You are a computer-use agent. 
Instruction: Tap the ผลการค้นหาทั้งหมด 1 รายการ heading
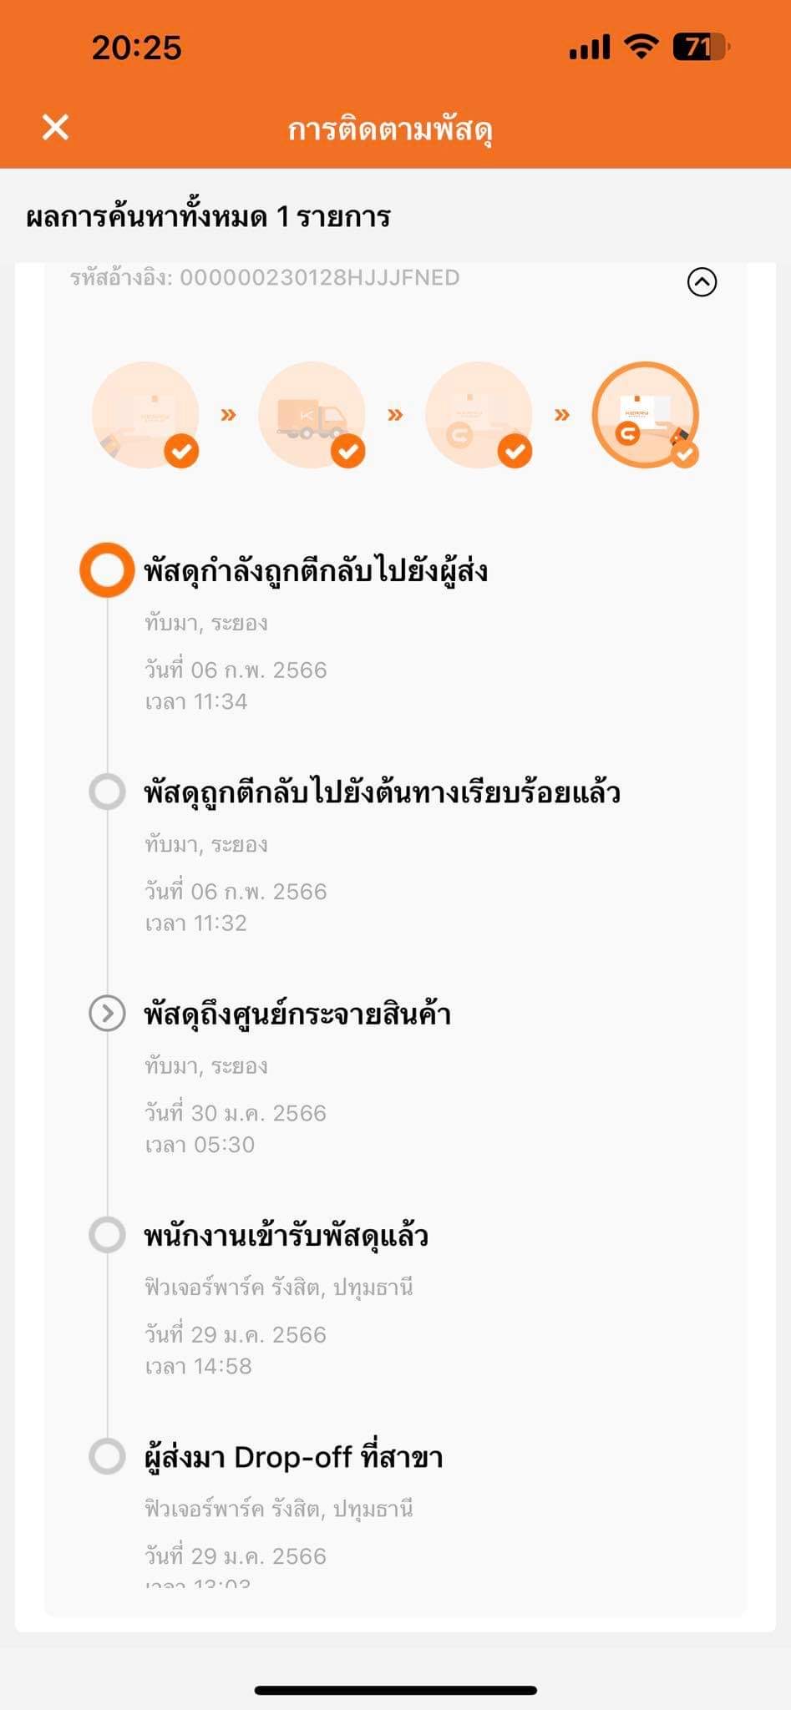[x=209, y=217]
